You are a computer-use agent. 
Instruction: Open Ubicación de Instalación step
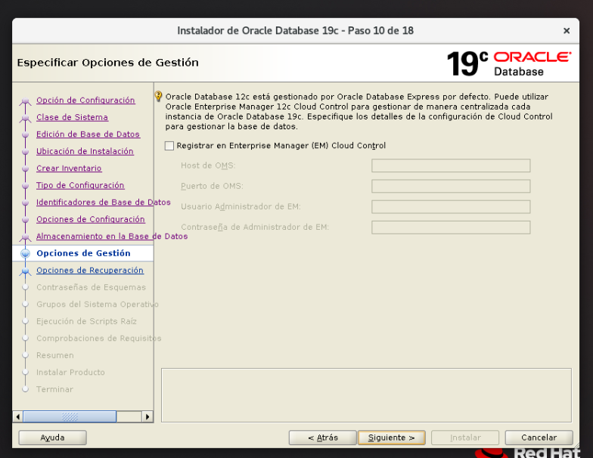(x=85, y=151)
